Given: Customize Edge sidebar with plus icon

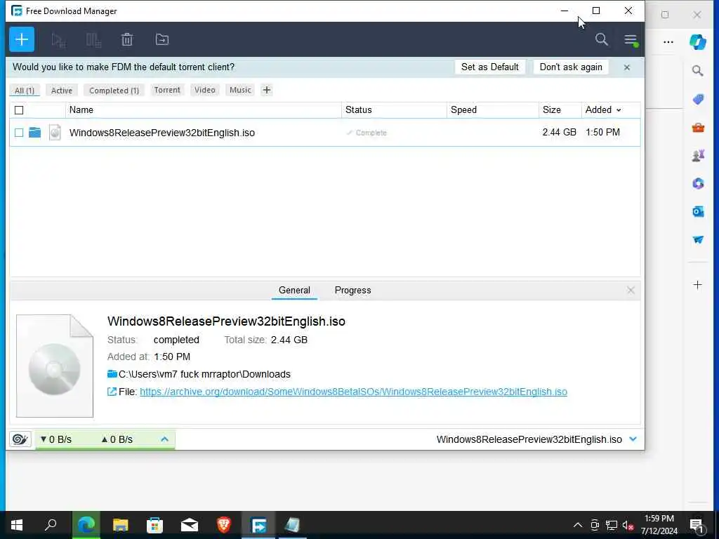Looking at the screenshot, I should tap(697, 285).
